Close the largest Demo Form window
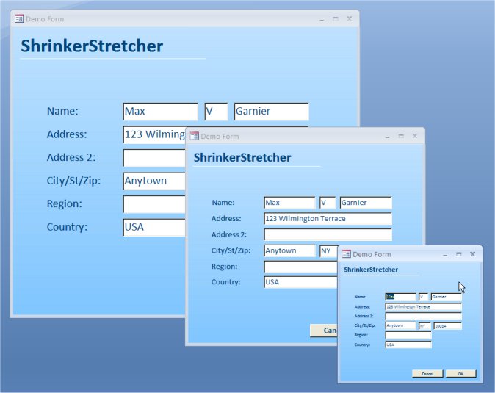Image resolution: width=495 pixels, height=393 pixels. pos(349,18)
